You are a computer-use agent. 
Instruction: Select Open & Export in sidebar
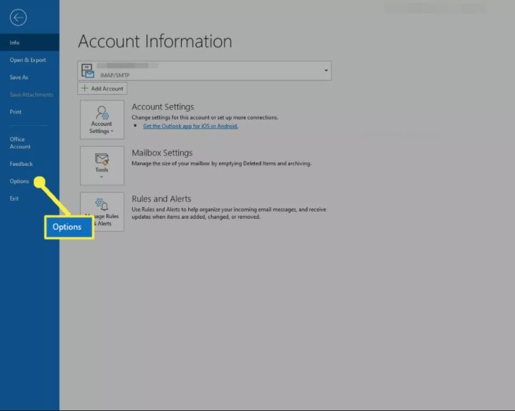tap(28, 60)
